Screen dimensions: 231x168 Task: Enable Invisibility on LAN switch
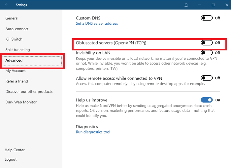[207, 53]
